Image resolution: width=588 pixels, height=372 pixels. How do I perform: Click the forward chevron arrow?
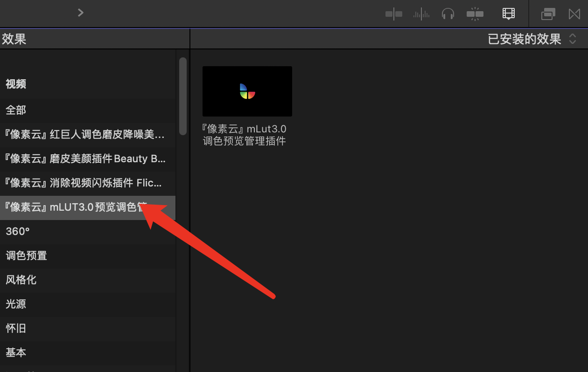(x=81, y=13)
